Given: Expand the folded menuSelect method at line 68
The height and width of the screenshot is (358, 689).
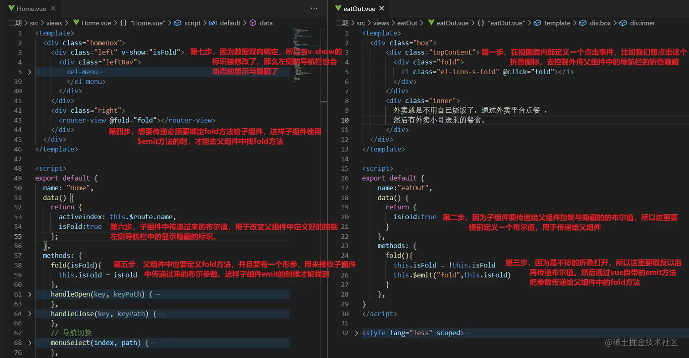Looking at the screenshot, I should [x=30, y=343].
